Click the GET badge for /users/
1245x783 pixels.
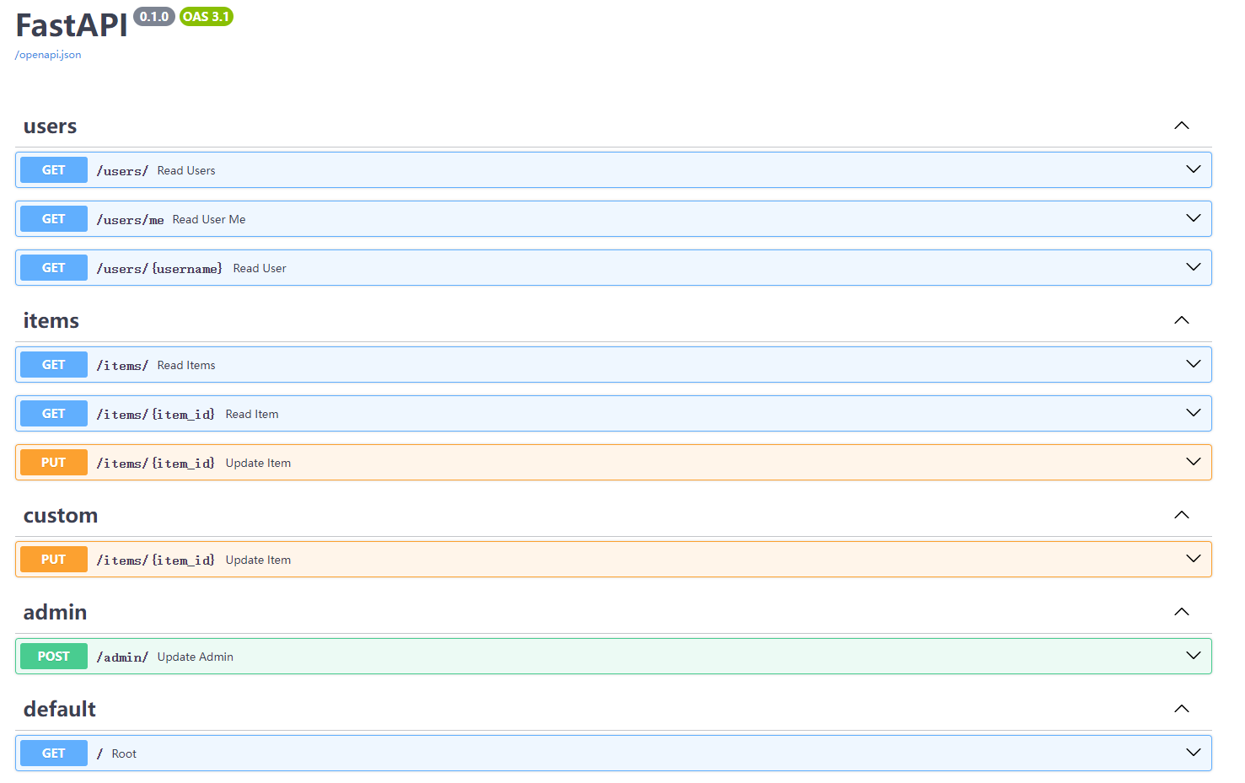pos(54,170)
